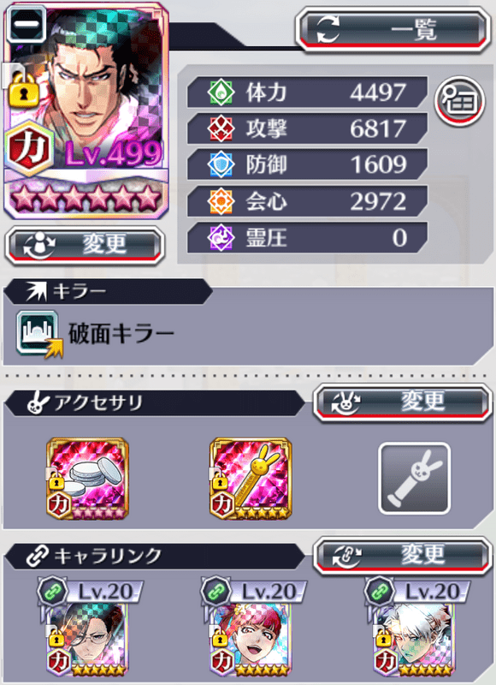The height and width of the screenshot is (685, 496).
Task: Click the Lv.499 main character portrait
Action: (86, 110)
